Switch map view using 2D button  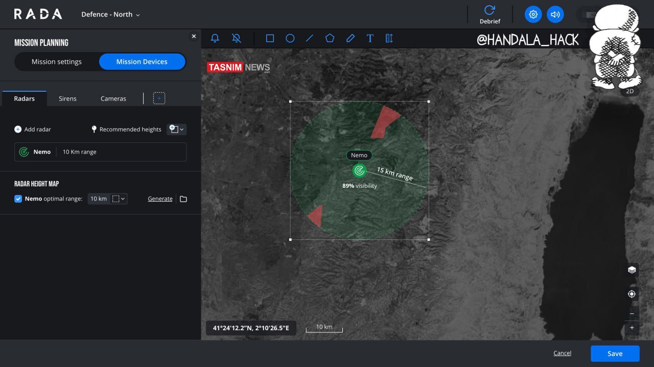point(630,91)
